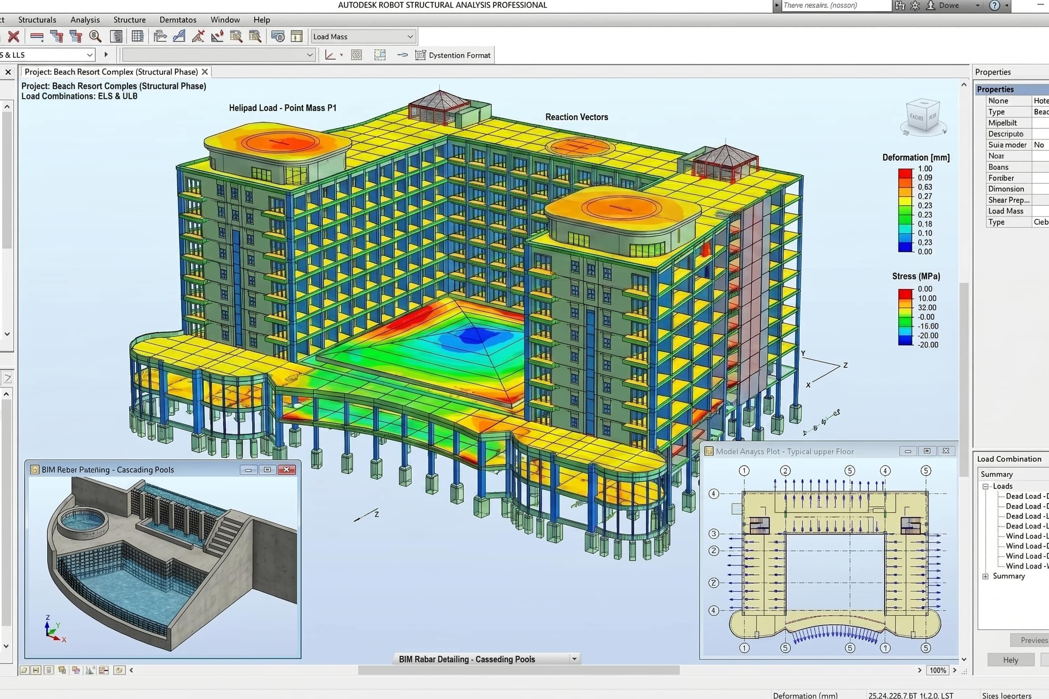Open the empty gray combo box in second toolbar

tap(219, 55)
